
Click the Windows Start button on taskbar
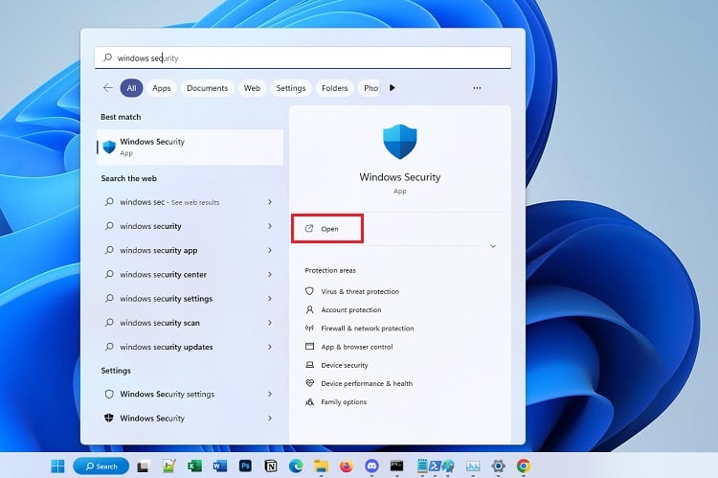(57, 467)
